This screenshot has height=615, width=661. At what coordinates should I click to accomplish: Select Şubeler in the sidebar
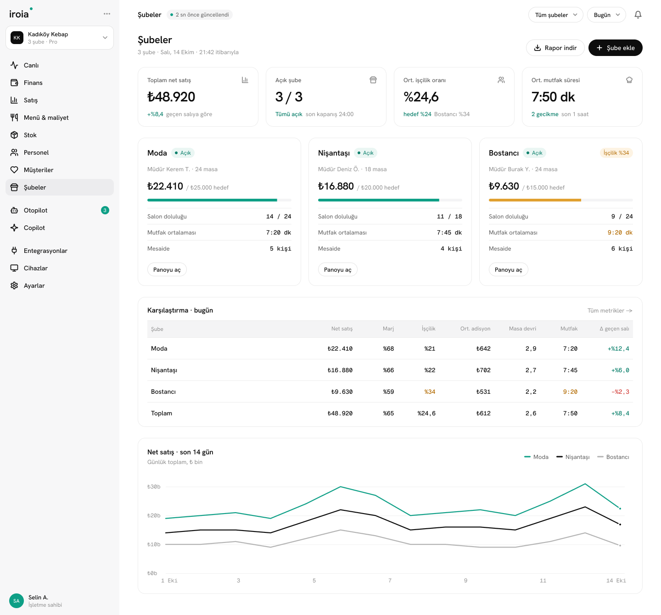(x=60, y=187)
